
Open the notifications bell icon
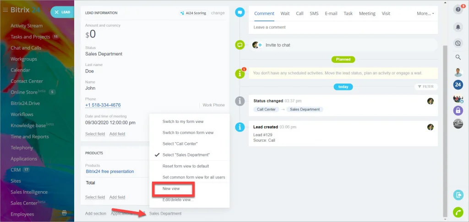click(x=458, y=27)
